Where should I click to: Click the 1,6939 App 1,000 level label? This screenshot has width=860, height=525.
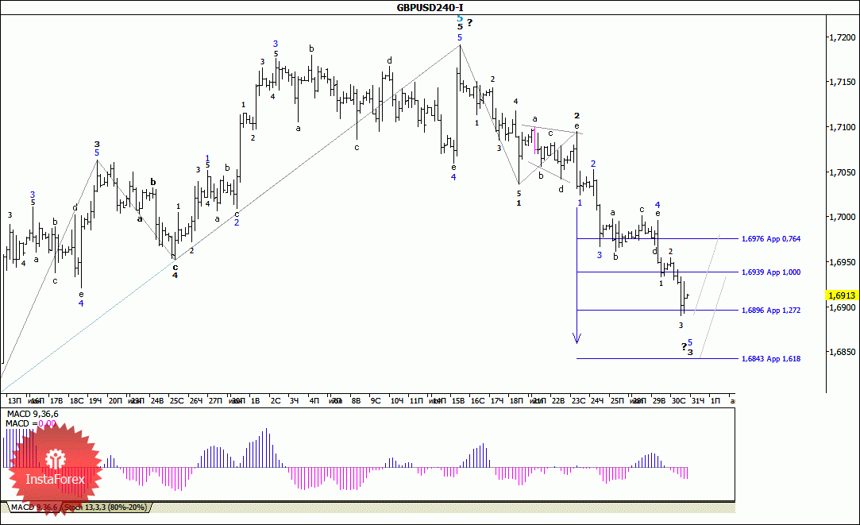click(x=770, y=272)
